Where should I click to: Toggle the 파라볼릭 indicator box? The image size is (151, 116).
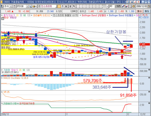point(32,15)
